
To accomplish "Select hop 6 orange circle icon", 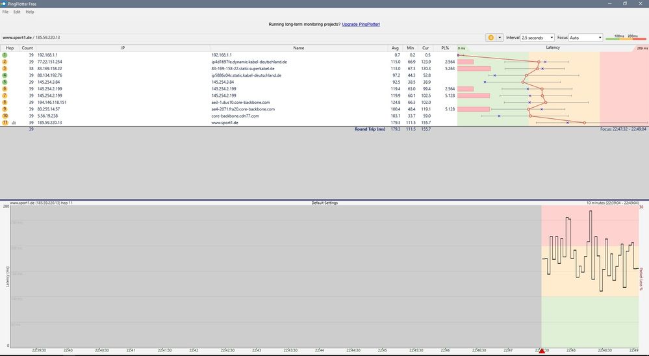I will [x=5, y=89].
